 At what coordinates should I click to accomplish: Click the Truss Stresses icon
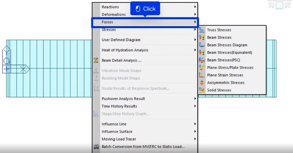pyautogui.click(x=202, y=30)
